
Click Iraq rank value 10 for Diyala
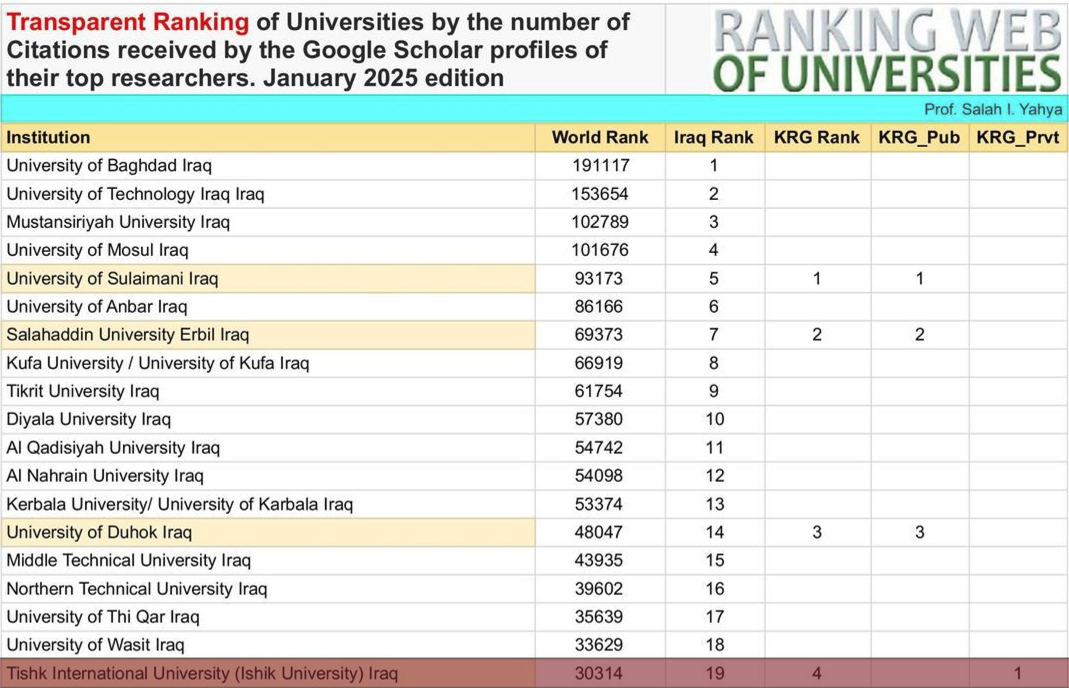coord(714,419)
